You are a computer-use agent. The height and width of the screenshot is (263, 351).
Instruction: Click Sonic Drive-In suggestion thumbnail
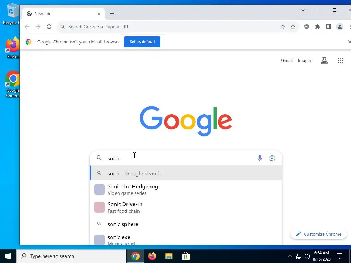[99, 207]
